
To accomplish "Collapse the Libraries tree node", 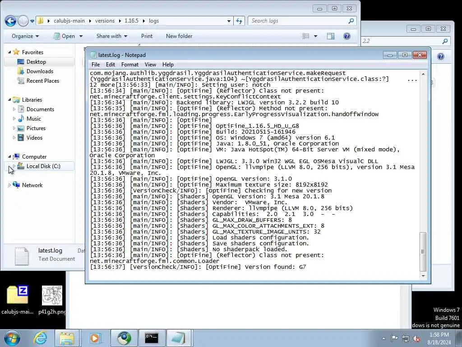I will tap(9, 100).
